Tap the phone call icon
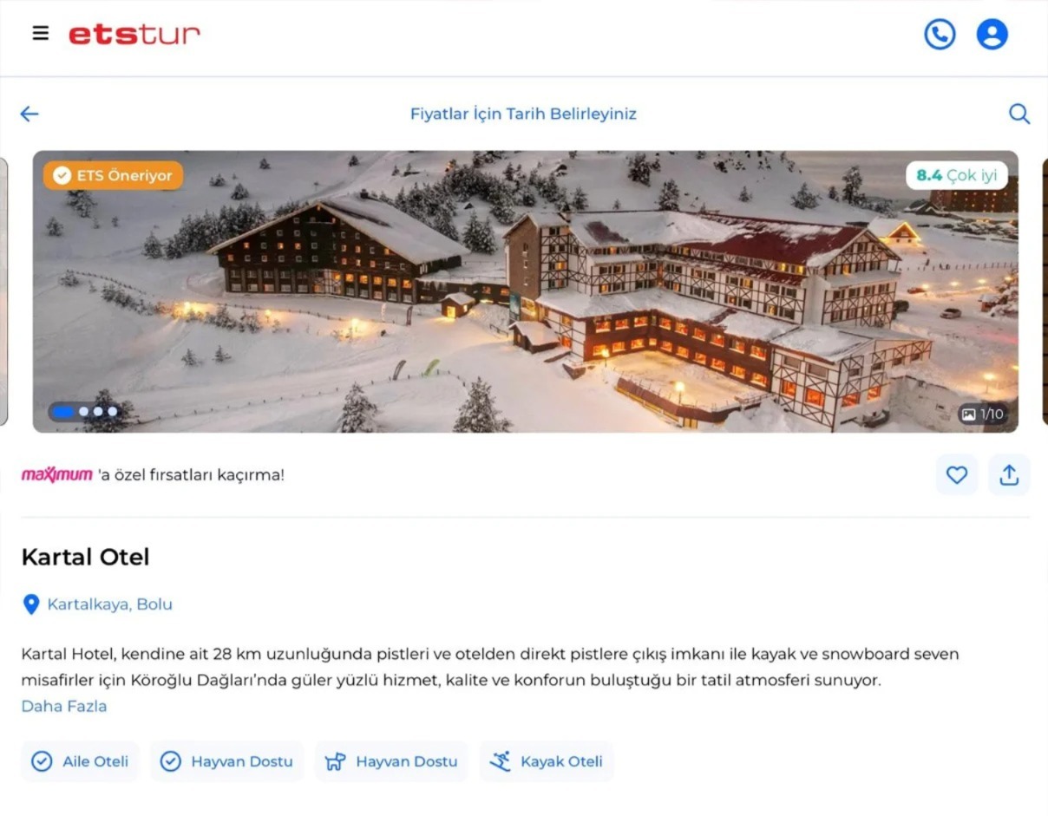1048x816 pixels. click(x=940, y=34)
